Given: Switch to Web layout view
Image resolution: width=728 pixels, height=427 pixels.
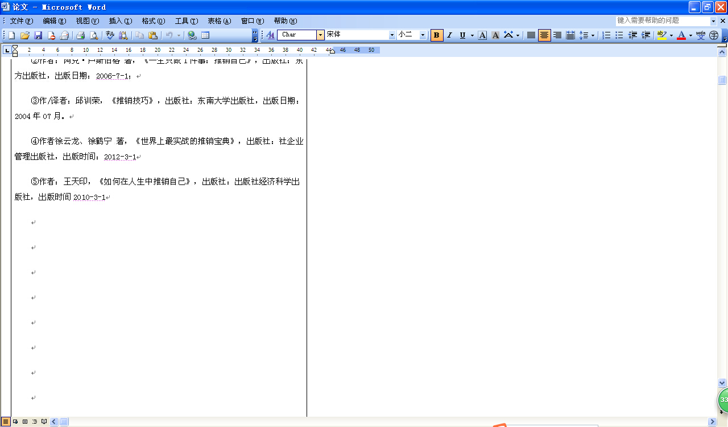Looking at the screenshot, I should [14, 422].
